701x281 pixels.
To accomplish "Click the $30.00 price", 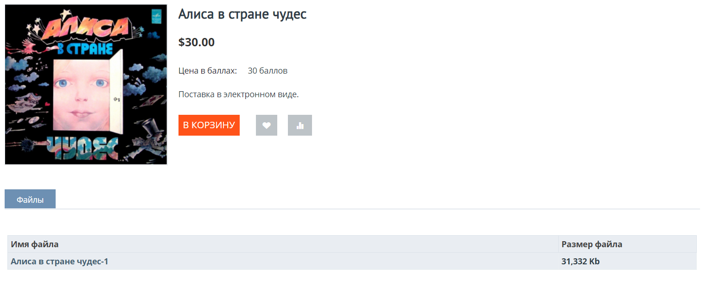I will point(197,42).
